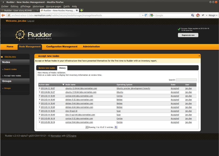Open sles-11-sp1-64.labo.normation.com node
The width and height of the screenshot is (219, 156).
click(x=80, y=115)
